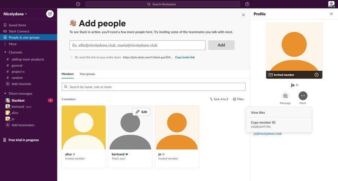Image resolution: width=338 pixels, height=181 pixels.
Task: Click the jo name in profile panel
Action: pyautogui.click(x=293, y=85)
